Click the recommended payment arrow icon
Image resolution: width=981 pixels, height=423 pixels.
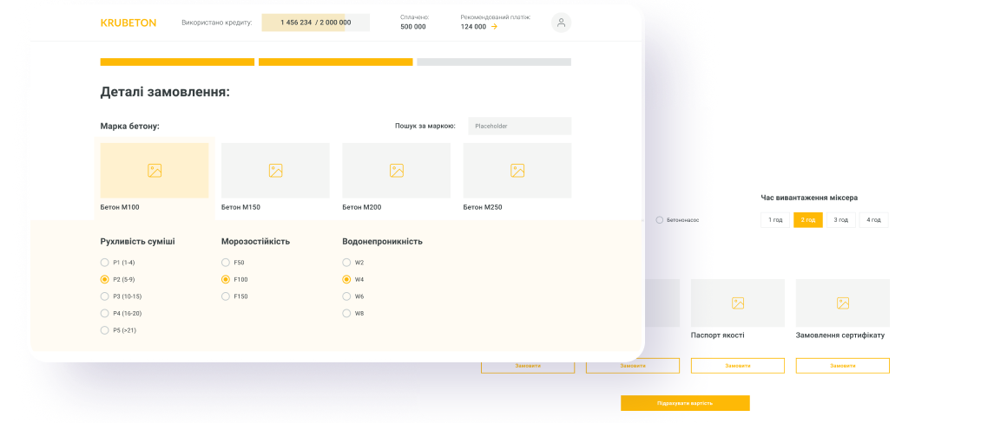tap(494, 27)
